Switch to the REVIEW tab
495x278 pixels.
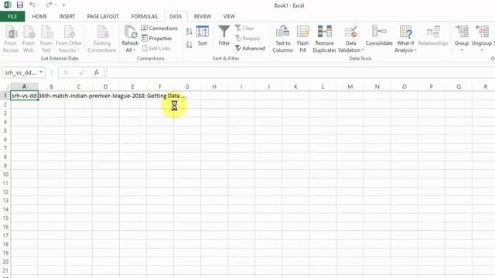203,16
